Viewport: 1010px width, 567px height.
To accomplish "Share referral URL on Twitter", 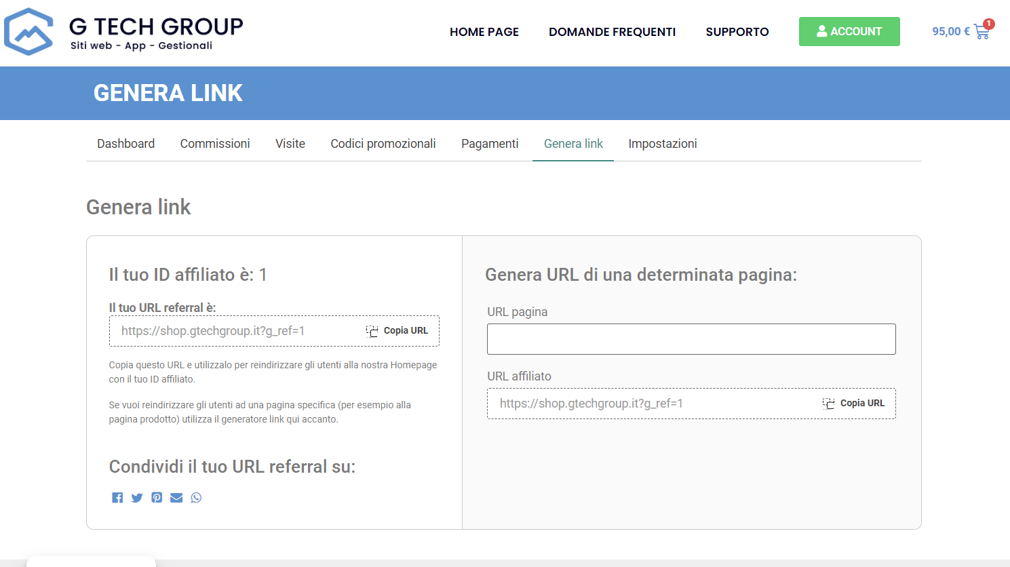I will click(137, 498).
